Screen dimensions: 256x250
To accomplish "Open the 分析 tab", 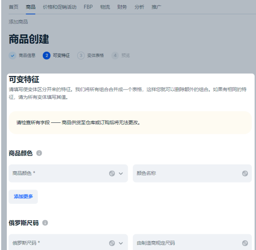I will click(139, 7).
